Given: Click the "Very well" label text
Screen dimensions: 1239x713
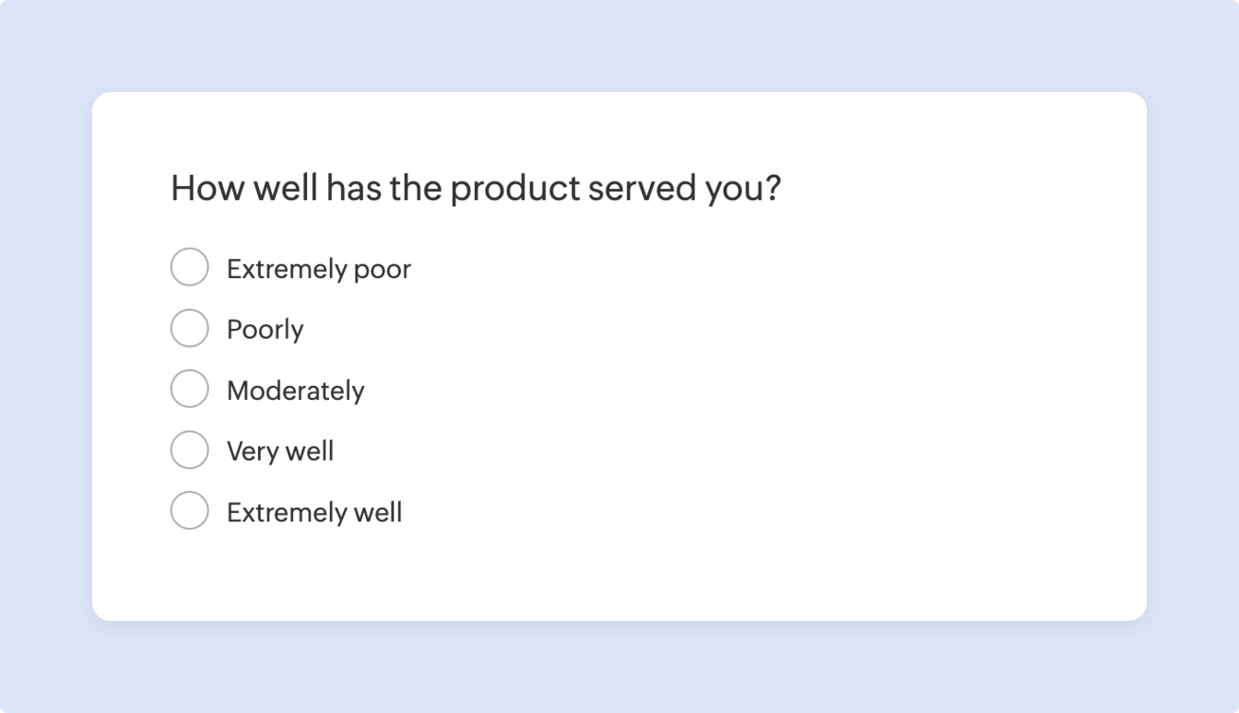Looking at the screenshot, I should tap(279, 451).
